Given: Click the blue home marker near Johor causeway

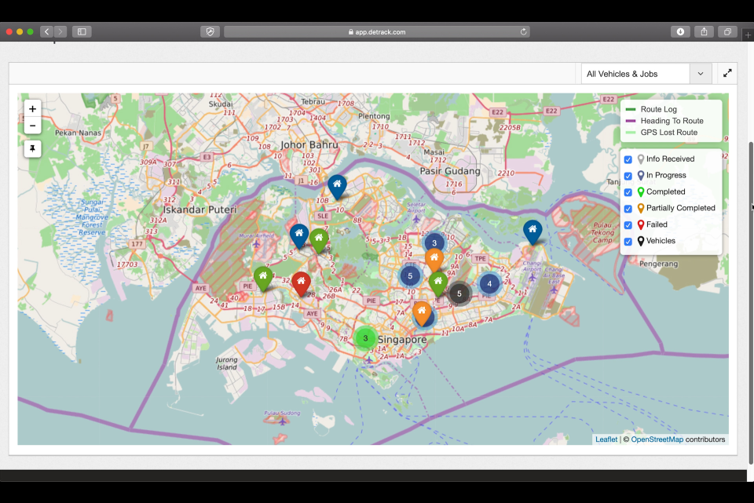Looking at the screenshot, I should pos(337,186).
